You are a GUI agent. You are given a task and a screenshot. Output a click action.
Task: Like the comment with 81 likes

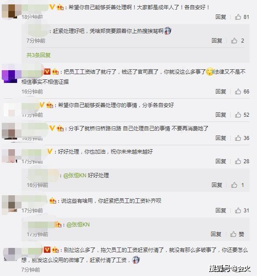238,17
